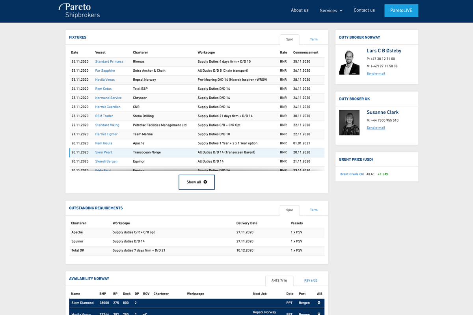Click Lars C B Østeby's photo
This screenshot has height=315, width=473.
click(x=349, y=62)
